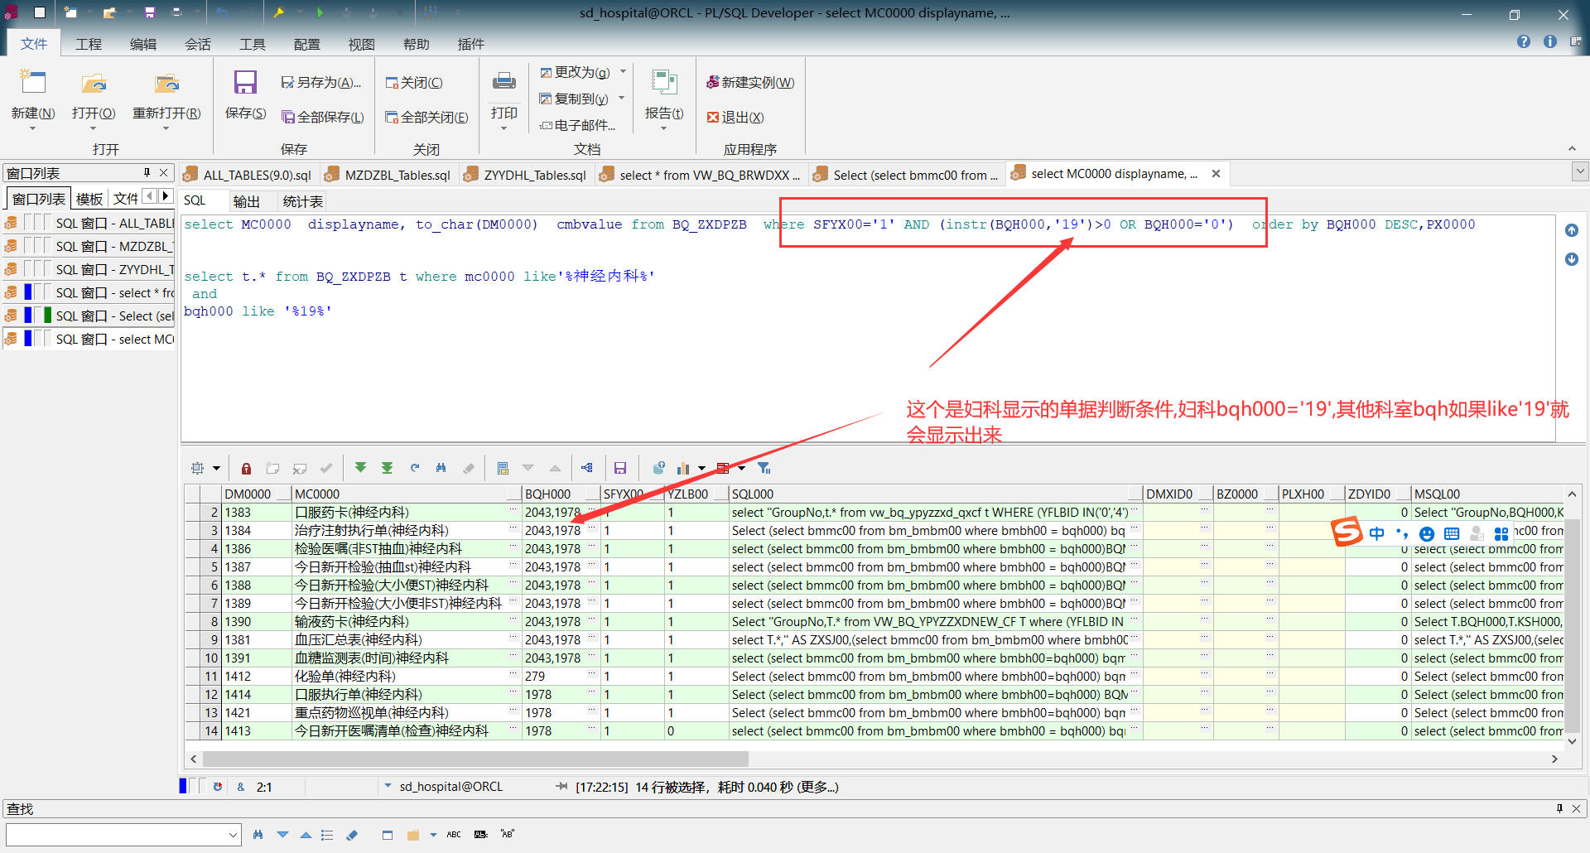Open single record view in the results toolbar
Image resolution: width=1590 pixels, height=853 pixels.
tap(503, 469)
